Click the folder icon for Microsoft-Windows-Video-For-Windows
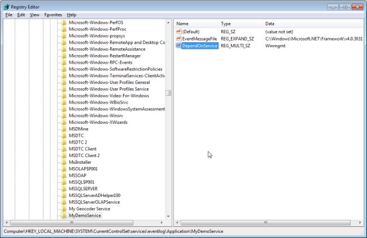The height and width of the screenshot is (238, 367). [64, 96]
